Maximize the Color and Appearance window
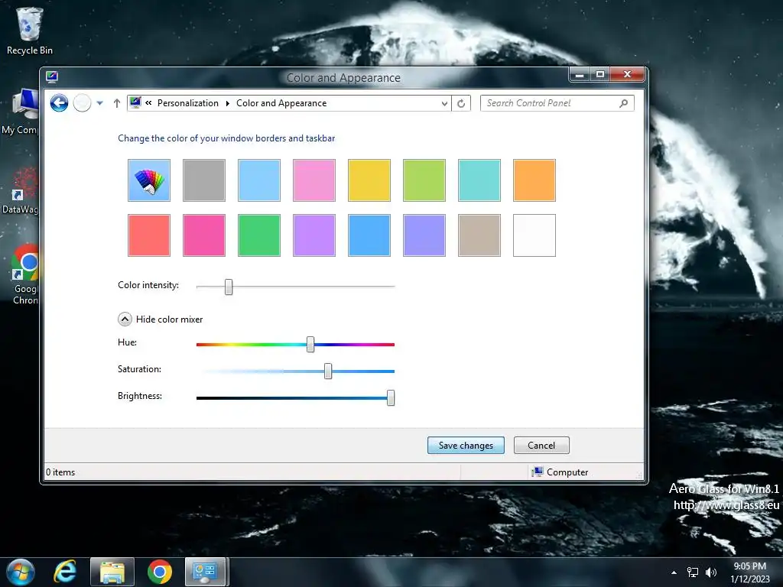The height and width of the screenshot is (587, 783). click(600, 74)
